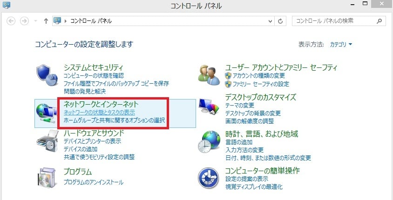The width and height of the screenshot is (393, 200).
Task: Open プログラム category heading
Action: click(x=77, y=172)
